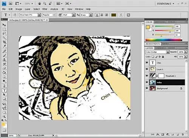Viewport: 189px width, 138px height.
Task: Select the Horizontal Type tool in toolbox
Action: [4, 90]
